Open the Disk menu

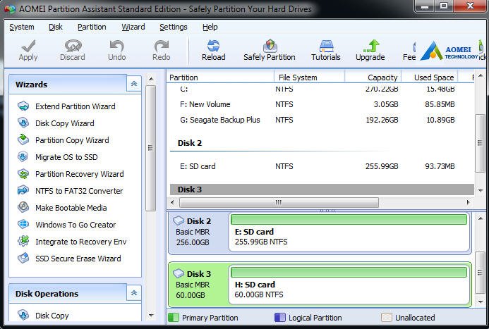coord(56,27)
